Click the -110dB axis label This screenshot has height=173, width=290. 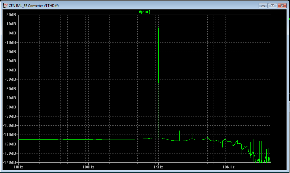pos(10,135)
